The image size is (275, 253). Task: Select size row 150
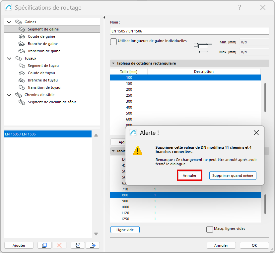pyautogui.click(x=185, y=83)
